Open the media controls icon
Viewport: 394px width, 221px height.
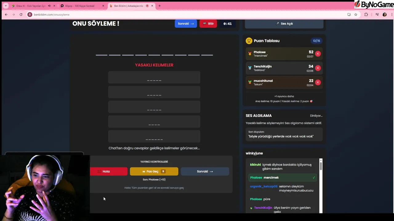(x=377, y=14)
